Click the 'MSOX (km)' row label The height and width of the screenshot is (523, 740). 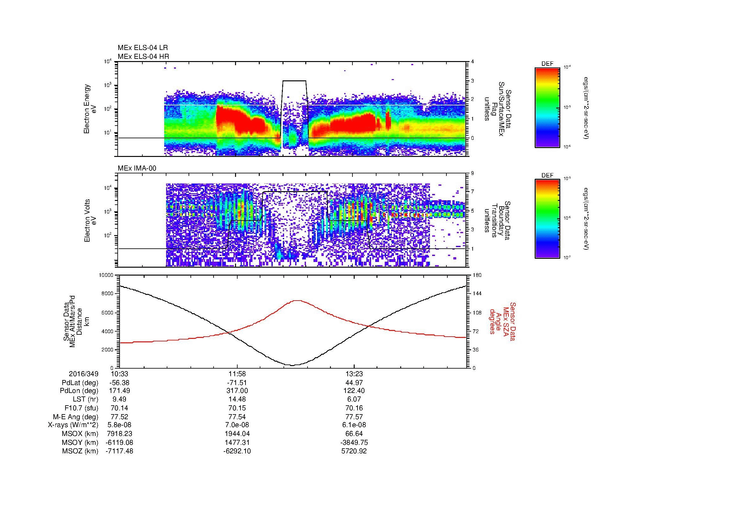click(x=80, y=434)
